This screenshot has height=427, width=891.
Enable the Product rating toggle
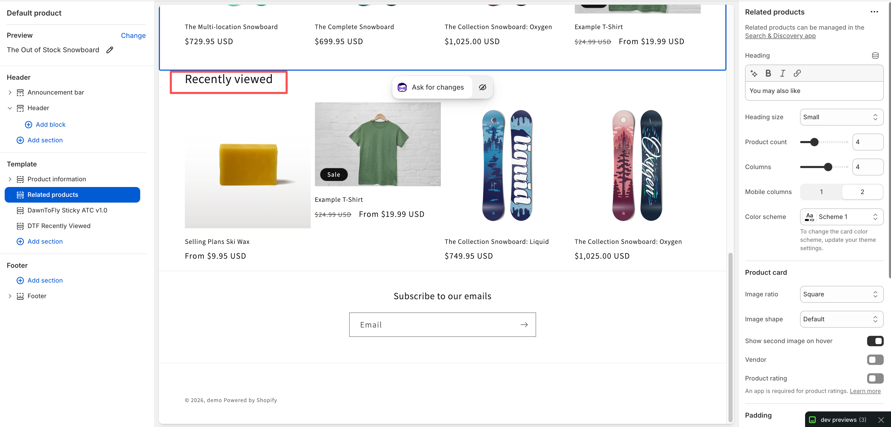click(875, 378)
